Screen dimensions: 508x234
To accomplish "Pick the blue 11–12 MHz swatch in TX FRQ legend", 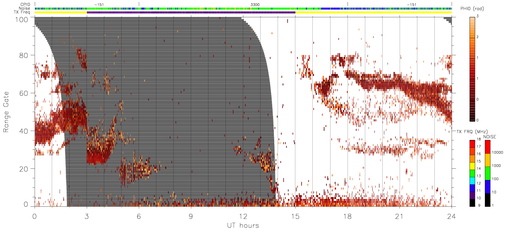I will [473, 187].
